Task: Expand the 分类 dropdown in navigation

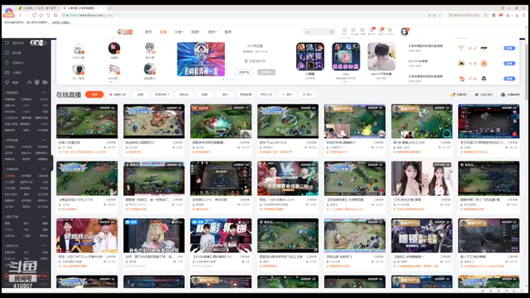Action: tap(179, 32)
